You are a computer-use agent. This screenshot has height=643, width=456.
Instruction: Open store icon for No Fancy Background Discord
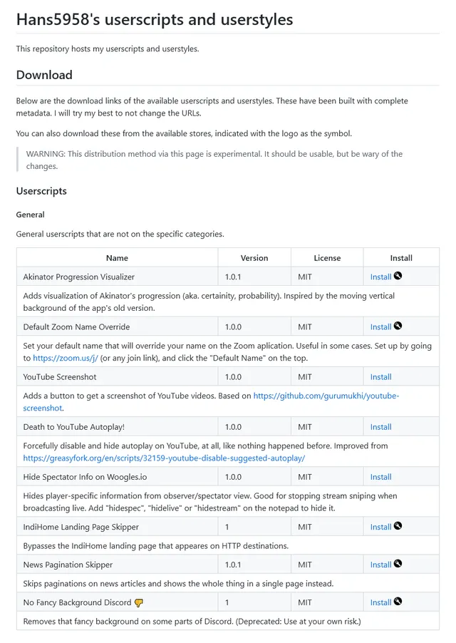[398, 602]
